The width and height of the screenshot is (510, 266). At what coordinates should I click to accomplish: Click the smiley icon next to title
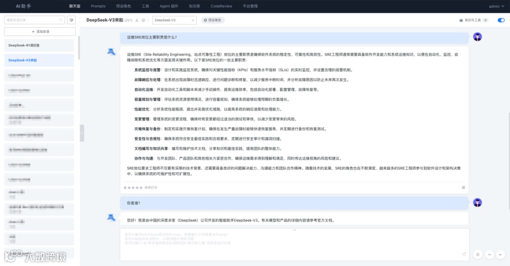pyautogui.click(x=144, y=20)
